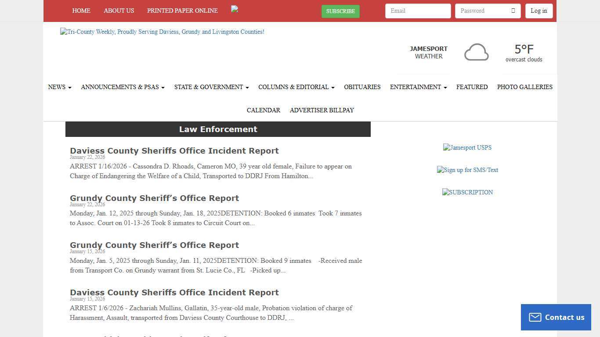Open the Daviess County Sheriffs Office Incident Report
Screen dimensions: 600x337
pos(174,151)
